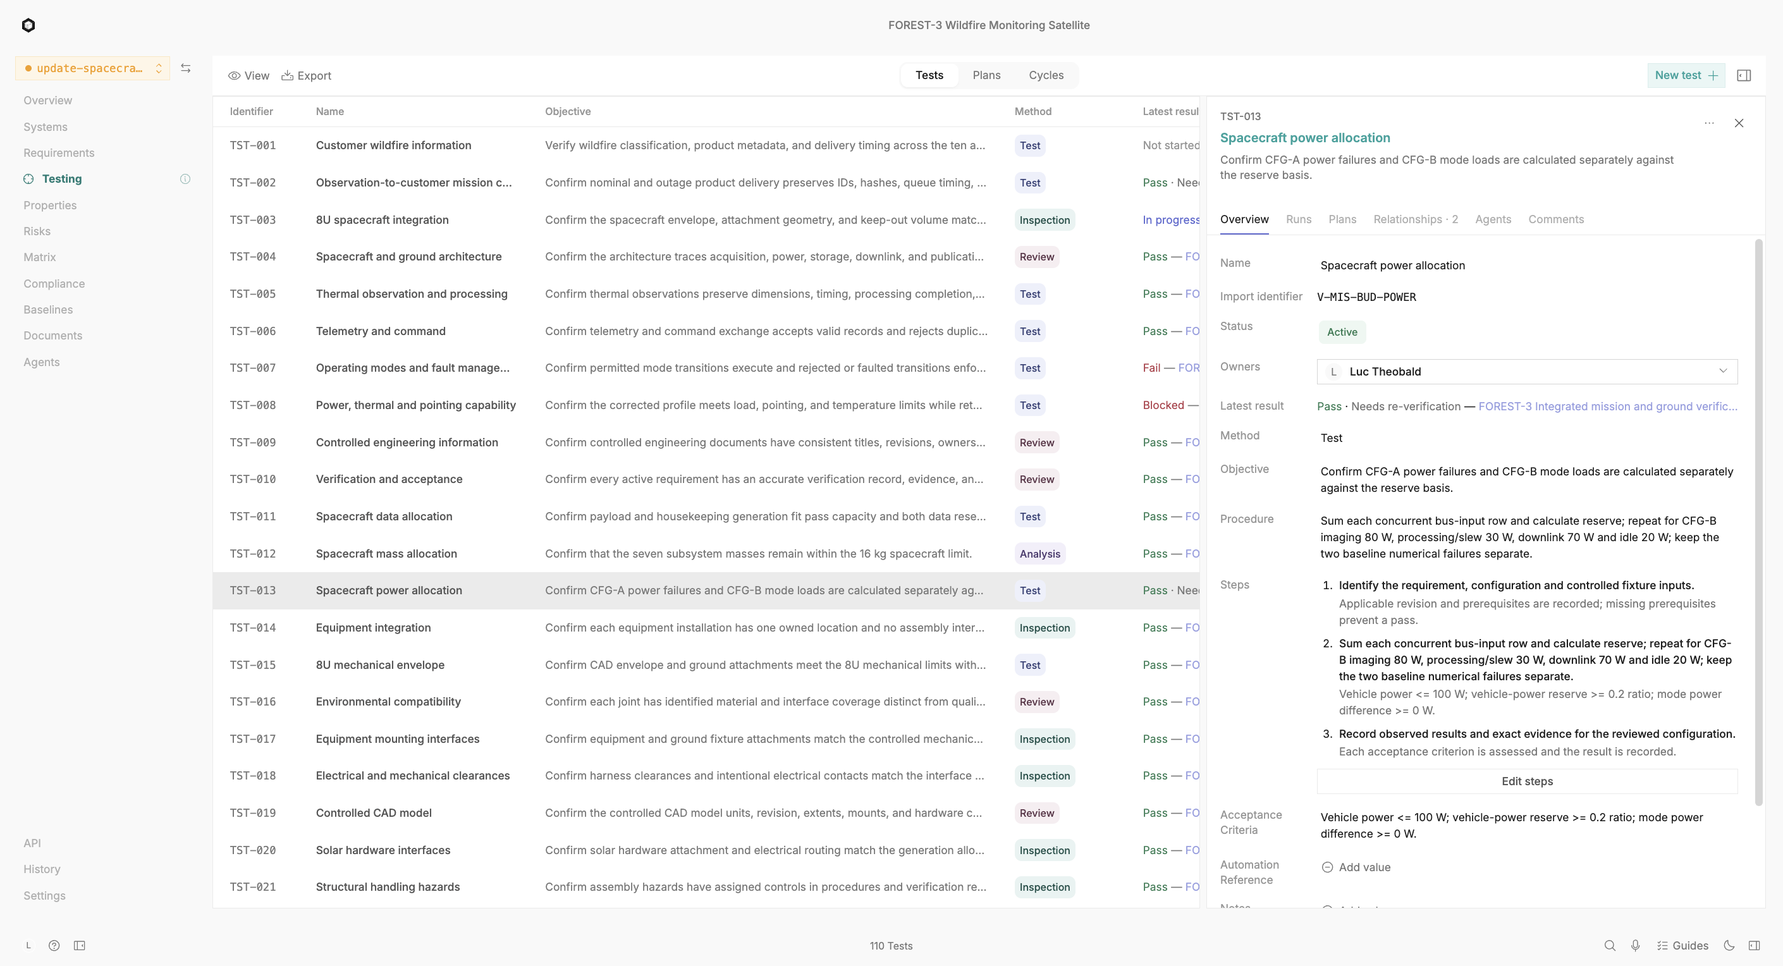
Task: Toggle right panel icon in footer
Action: tap(1754, 945)
